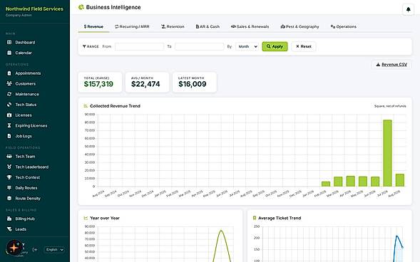Click Northwind Field Services company name
420x262 pixels.
[34, 9]
